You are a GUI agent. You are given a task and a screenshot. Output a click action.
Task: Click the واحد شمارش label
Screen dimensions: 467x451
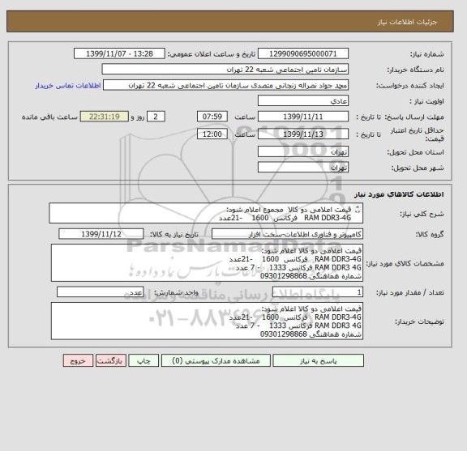coord(176,293)
